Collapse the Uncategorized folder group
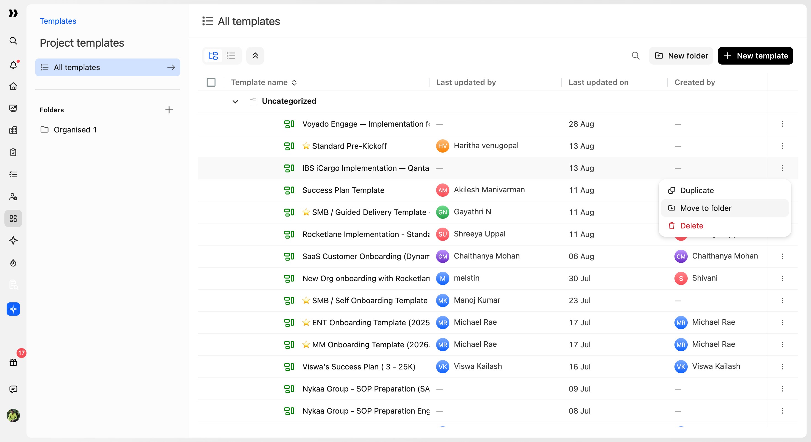 (x=235, y=101)
